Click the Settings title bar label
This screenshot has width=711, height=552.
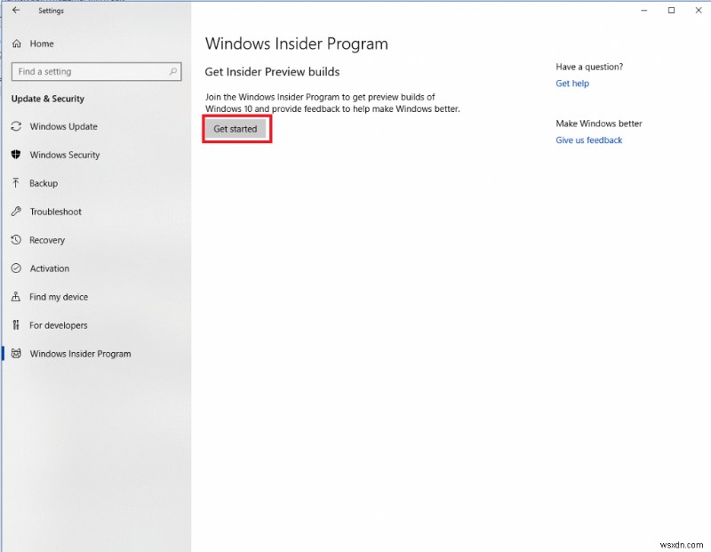(x=51, y=10)
